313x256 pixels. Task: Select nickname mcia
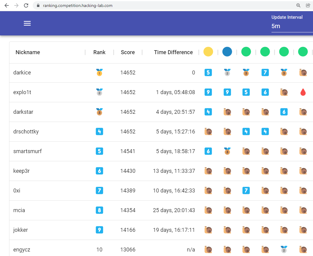[x=19, y=210]
